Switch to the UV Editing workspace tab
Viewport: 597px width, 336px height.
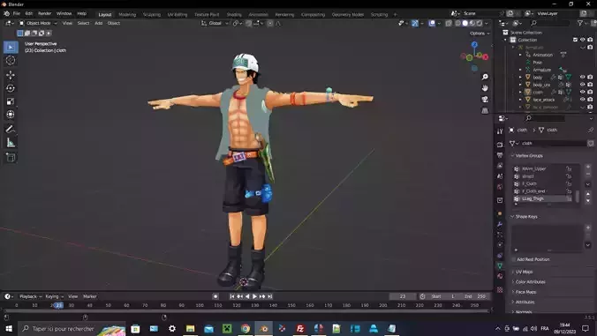point(178,14)
